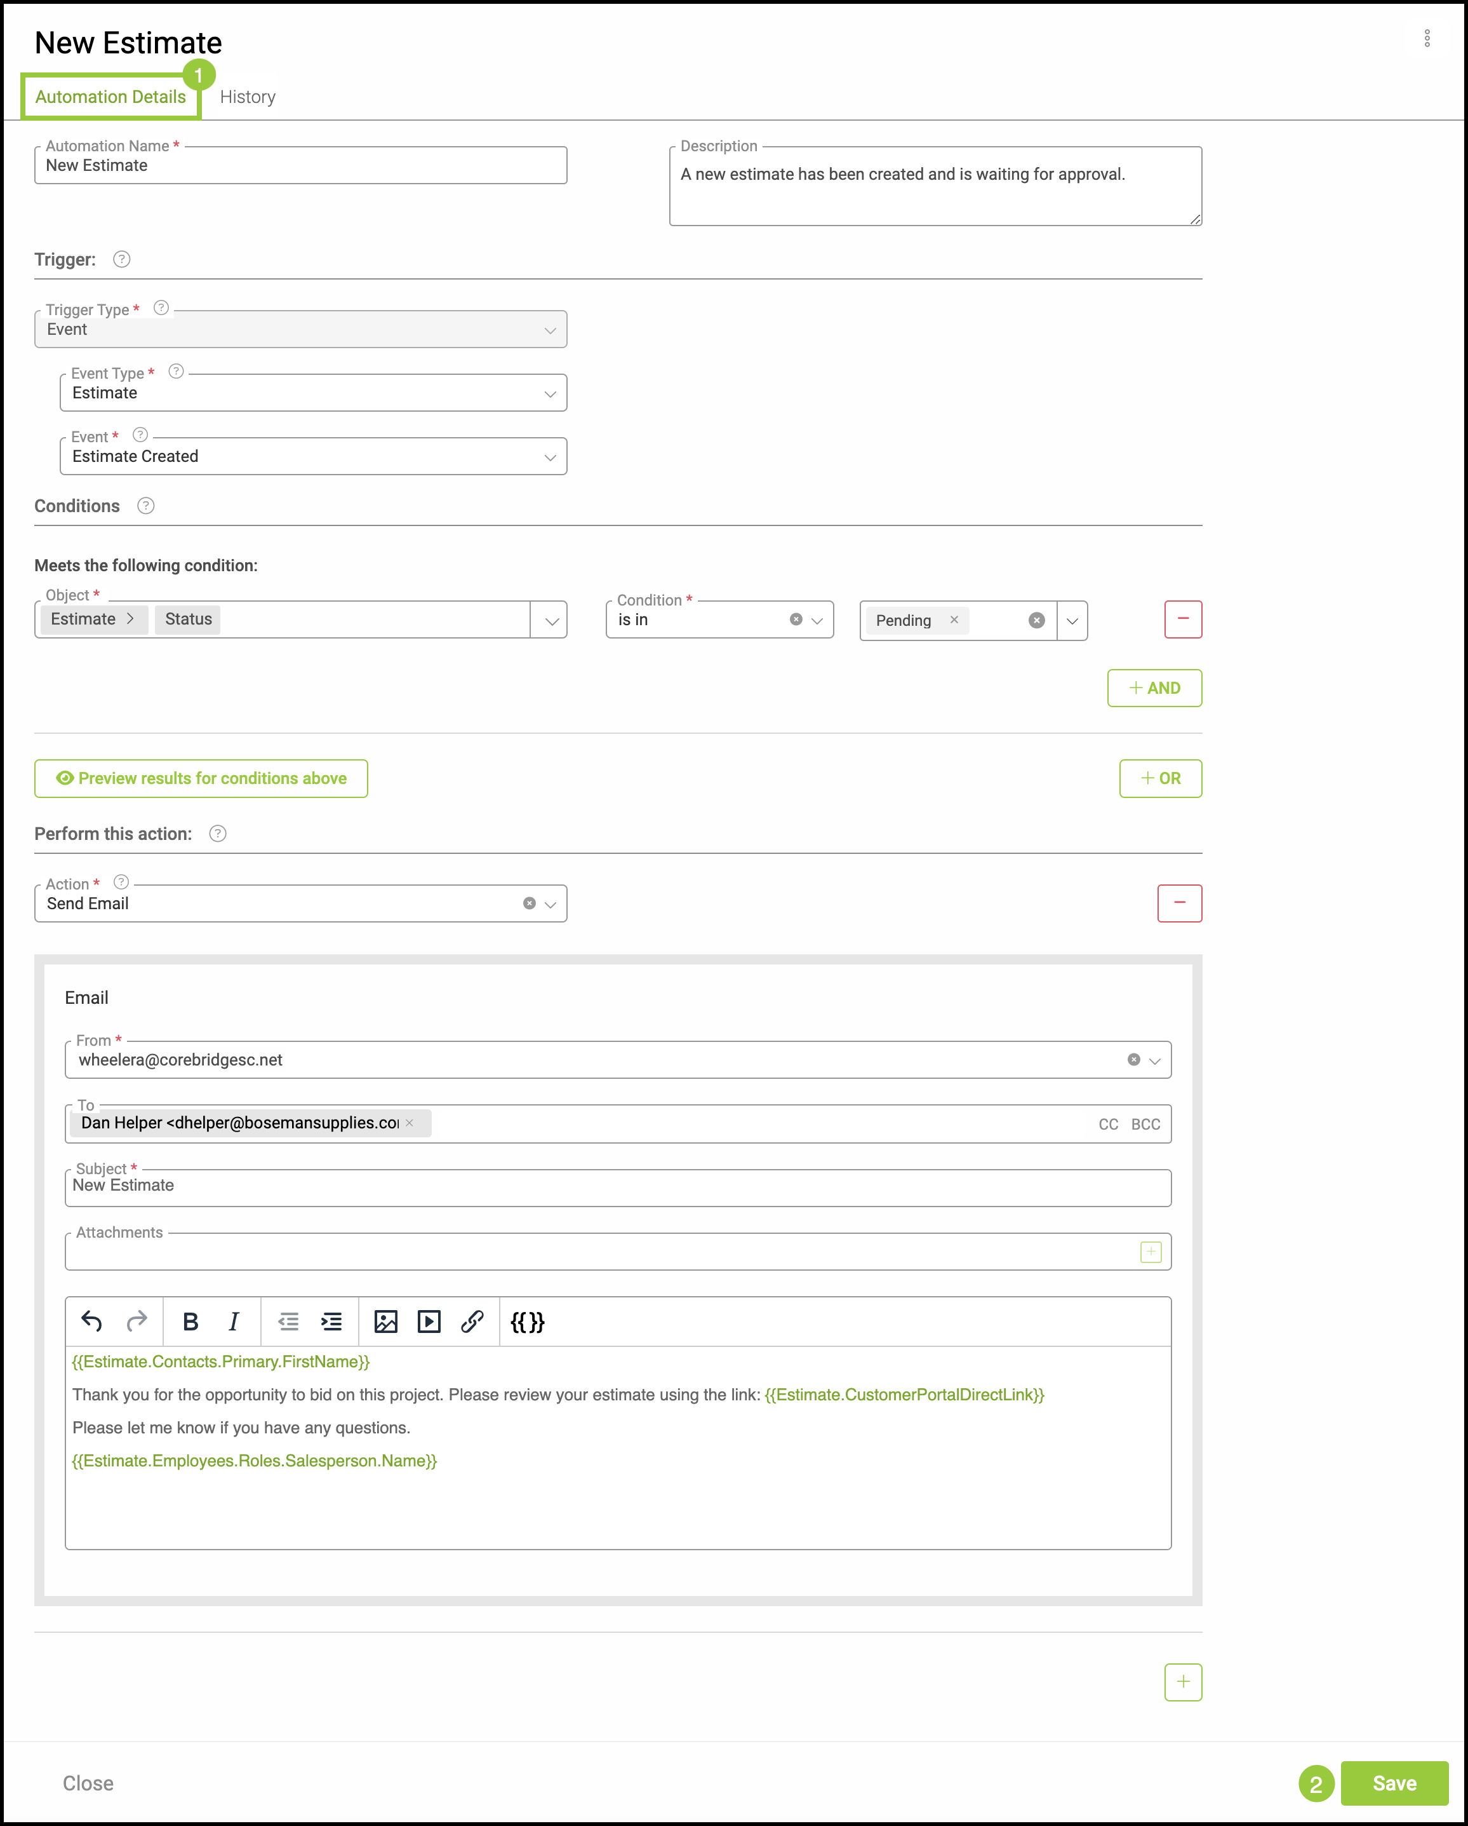The image size is (1468, 1826).
Task: Open the three-dot options menu
Action: click(1427, 38)
